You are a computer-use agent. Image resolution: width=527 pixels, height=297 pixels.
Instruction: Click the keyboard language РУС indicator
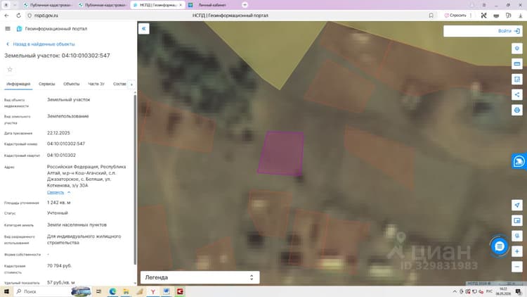[x=489, y=291]
